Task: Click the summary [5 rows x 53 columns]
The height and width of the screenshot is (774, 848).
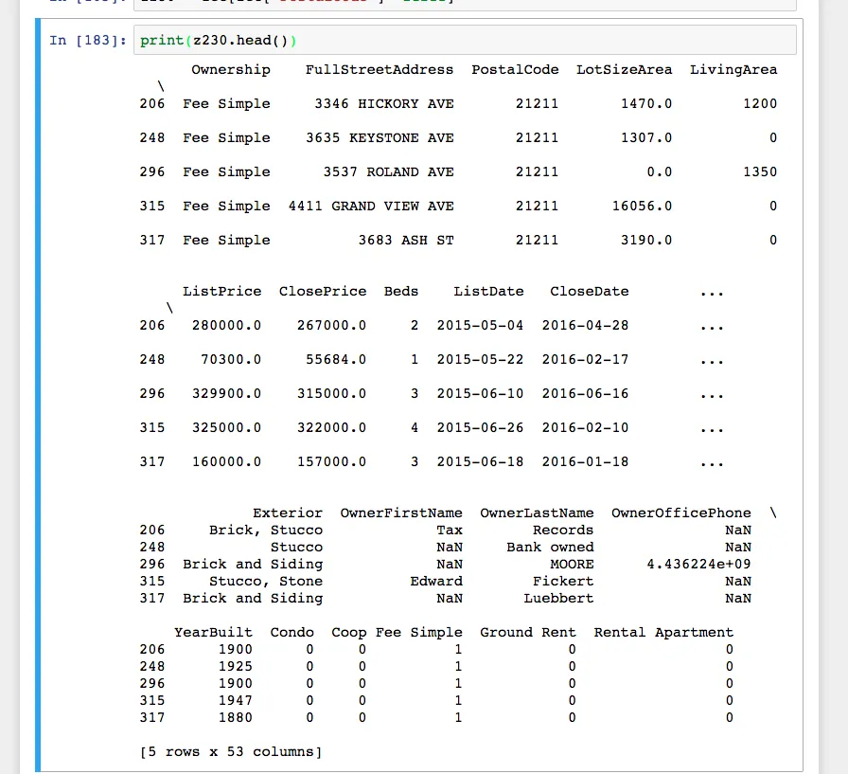Action: [231, 752]
